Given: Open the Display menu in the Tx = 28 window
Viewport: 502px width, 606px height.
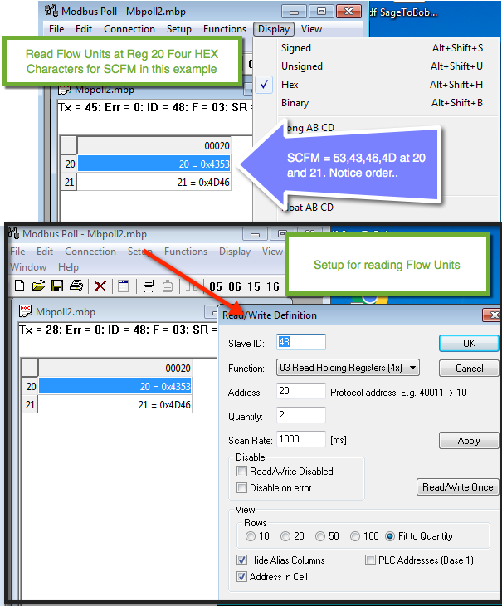Looking at the screenshot, I should click(235, 252).
